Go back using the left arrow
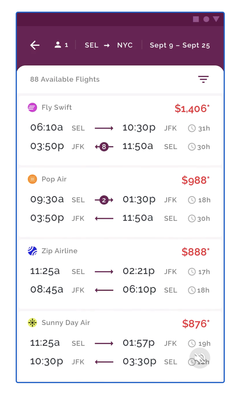Image resolution: width=237 pixels, height=393 pixels. (x=35, y=45)
